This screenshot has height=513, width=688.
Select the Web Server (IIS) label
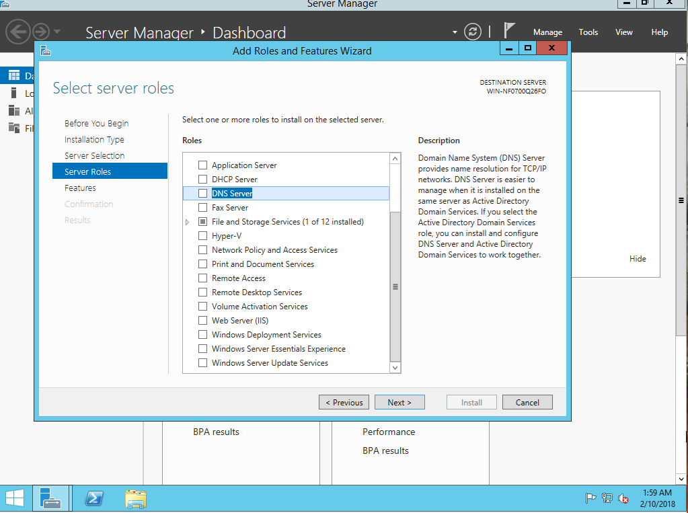tap(240, 320)
